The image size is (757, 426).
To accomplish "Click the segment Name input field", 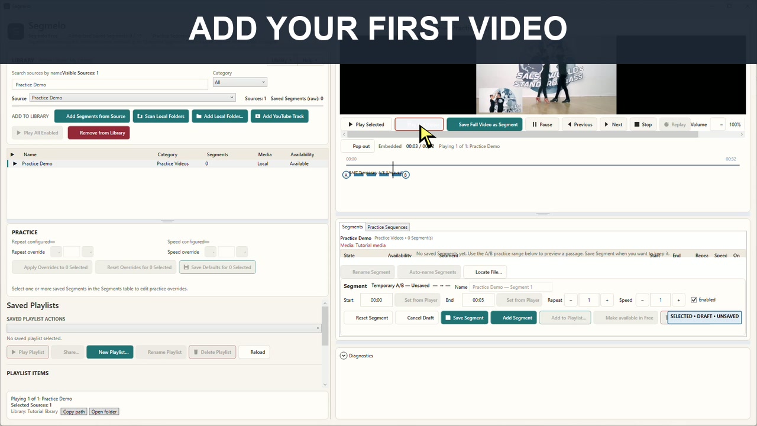I will pos(511,287).
